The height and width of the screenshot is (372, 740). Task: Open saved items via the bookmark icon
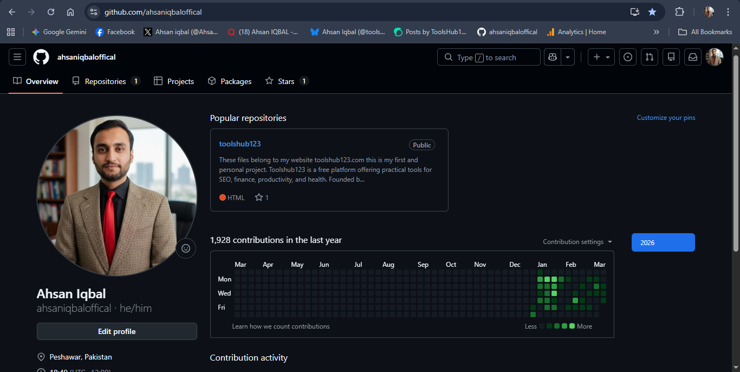(671, 56)
